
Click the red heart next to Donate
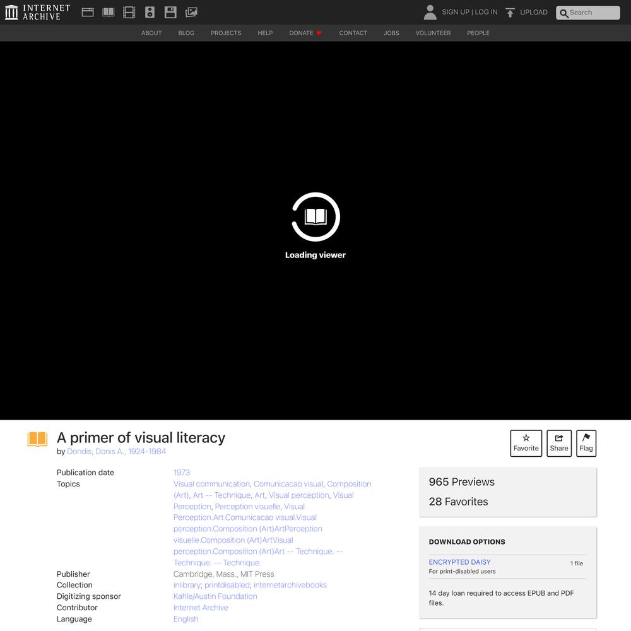319,33
